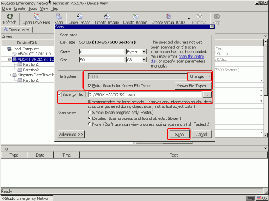Switch to the Device view tab

(x=16, y=30)
